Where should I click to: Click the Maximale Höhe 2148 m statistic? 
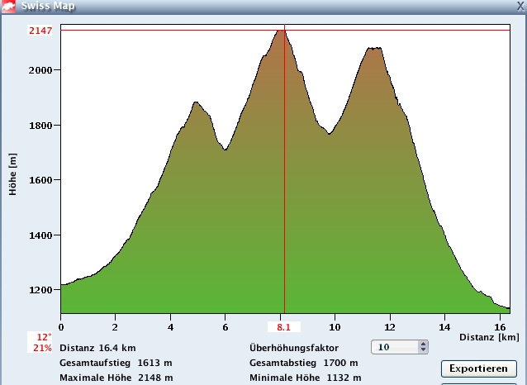pyautogui.click(x=116, y=378)
